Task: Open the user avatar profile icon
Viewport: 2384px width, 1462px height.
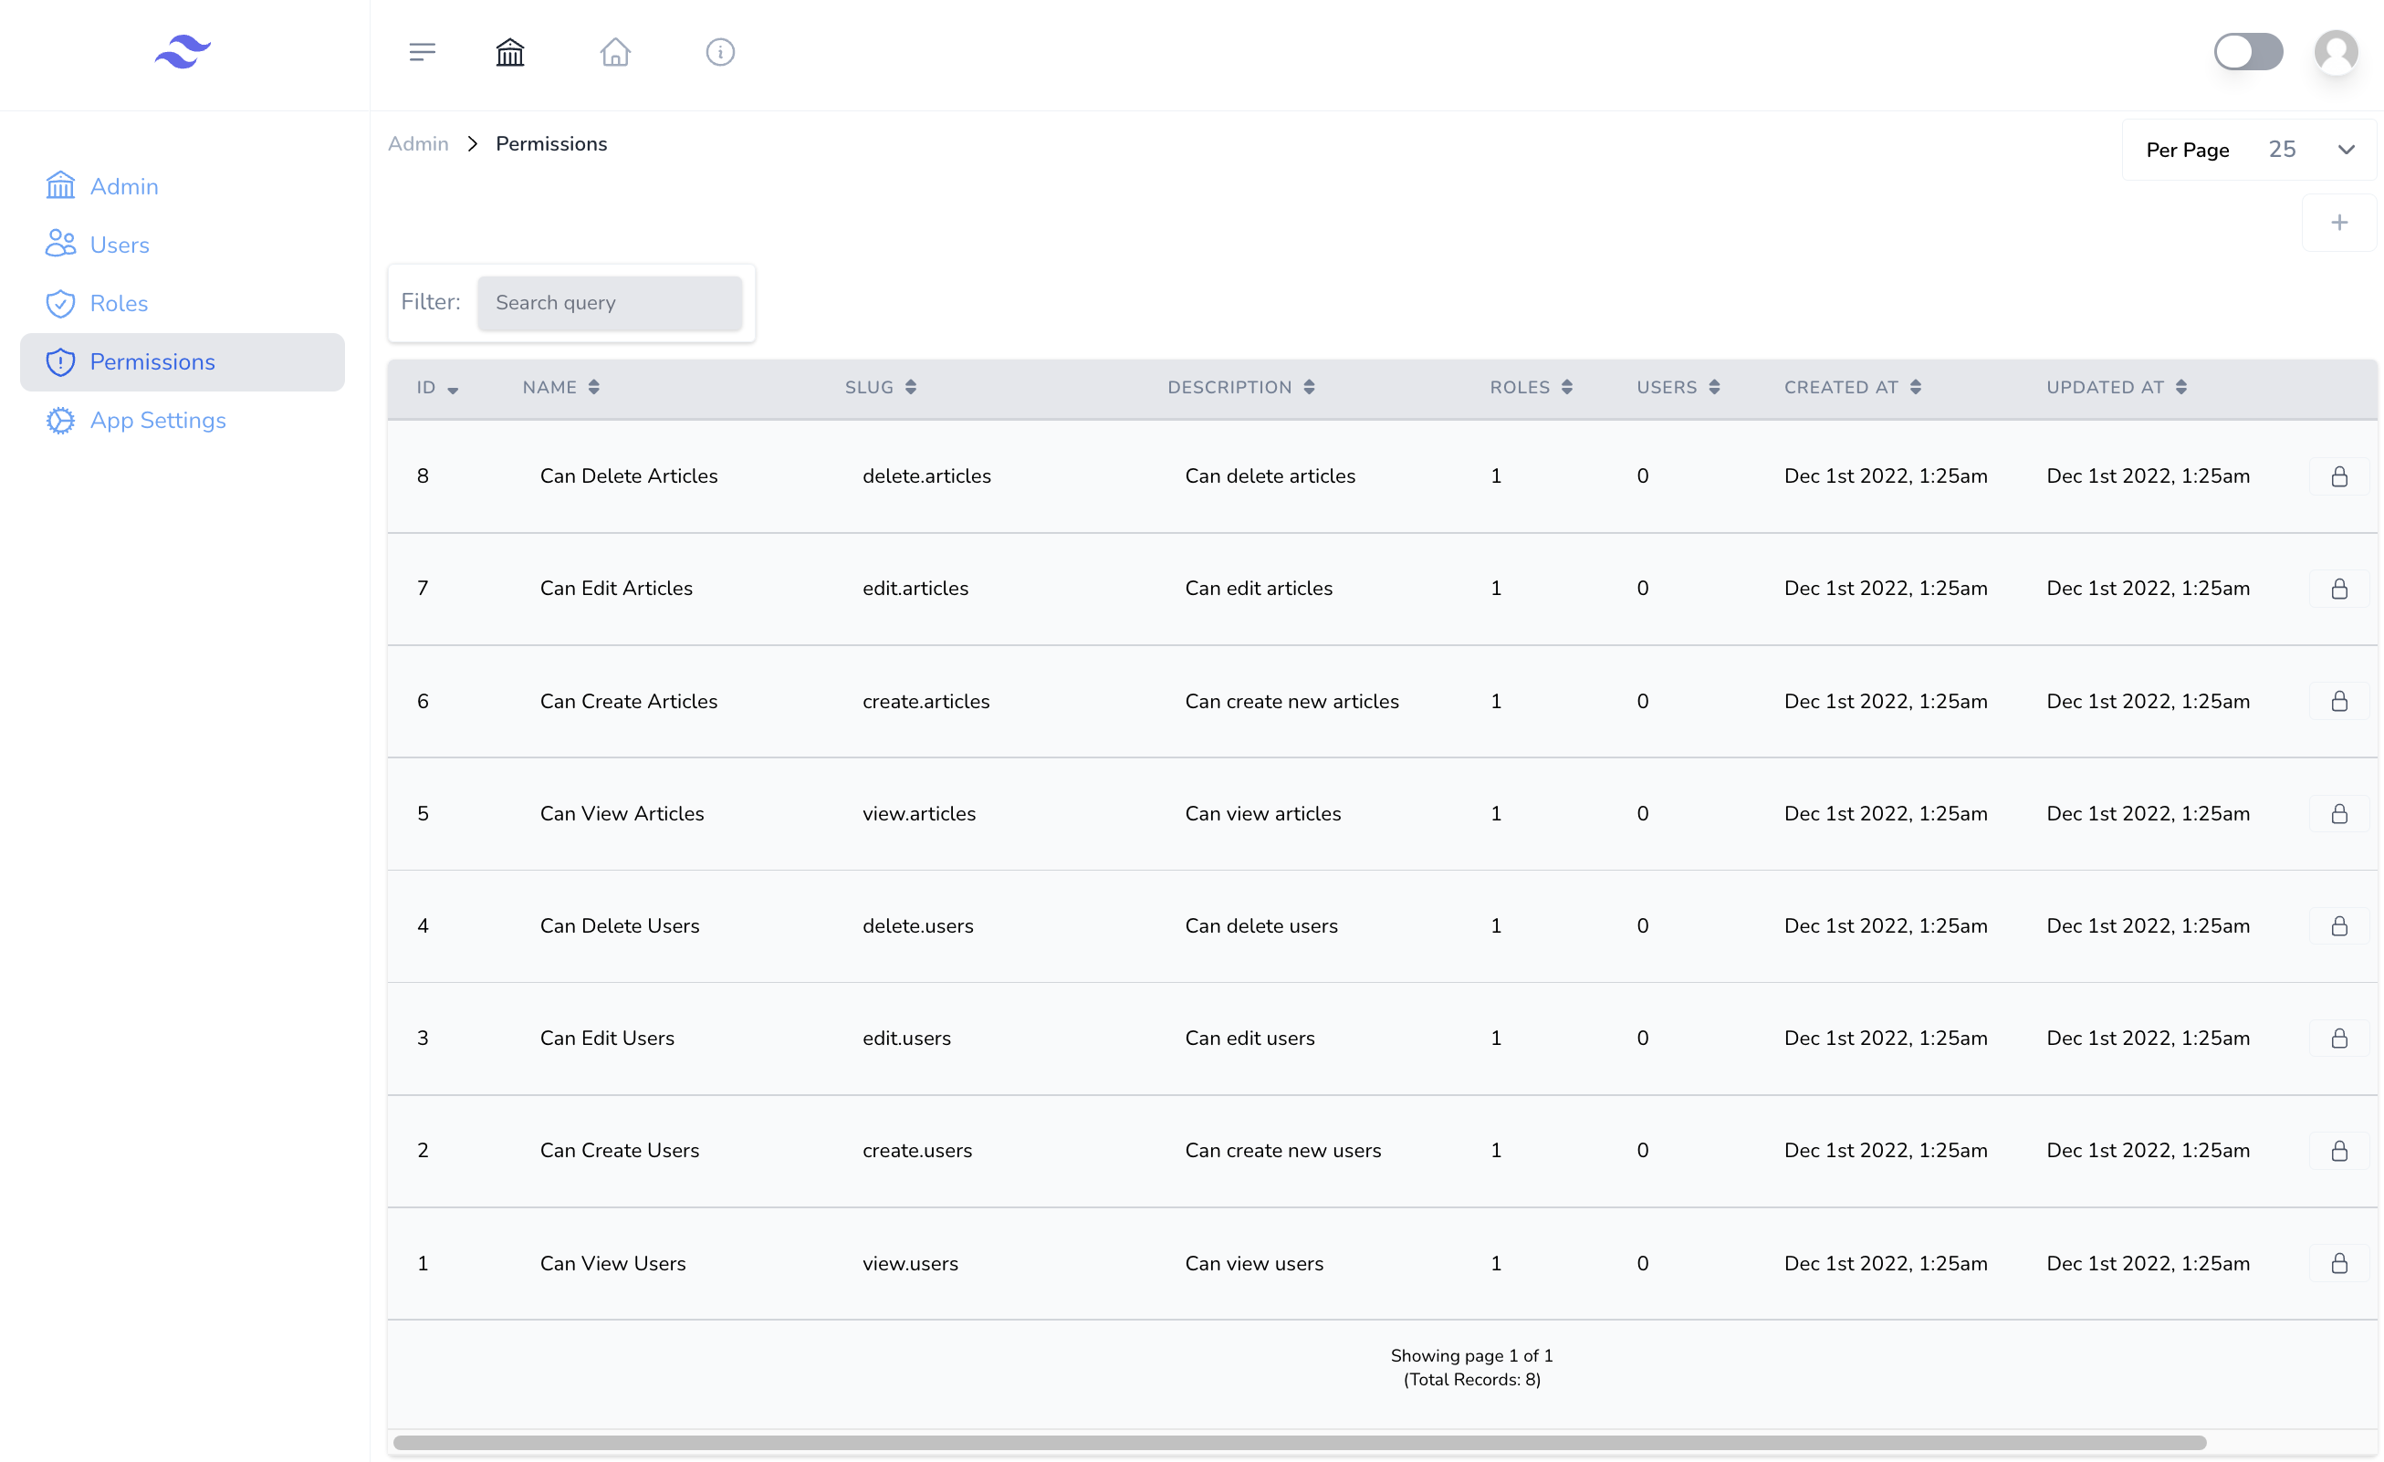Action: tap(2336, 52)
